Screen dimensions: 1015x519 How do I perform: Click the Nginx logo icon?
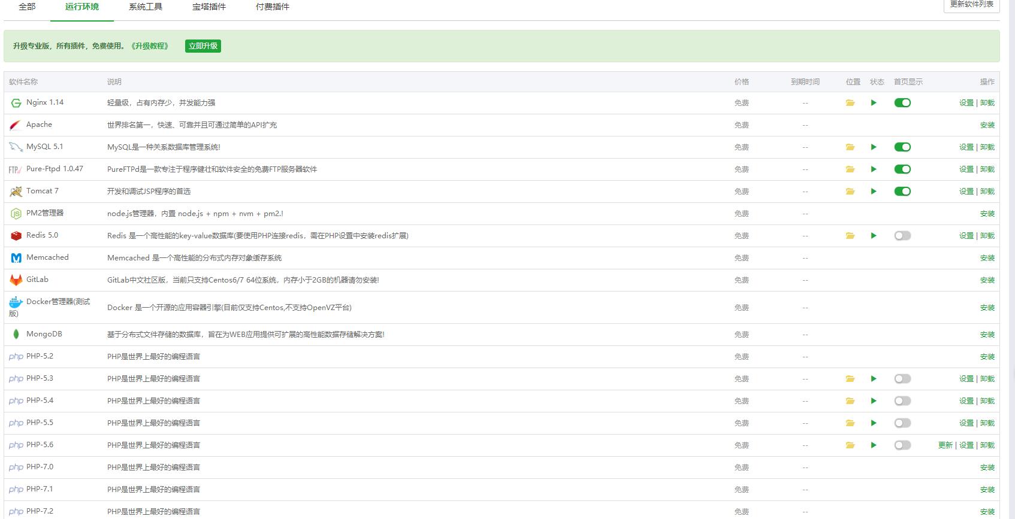16,103
